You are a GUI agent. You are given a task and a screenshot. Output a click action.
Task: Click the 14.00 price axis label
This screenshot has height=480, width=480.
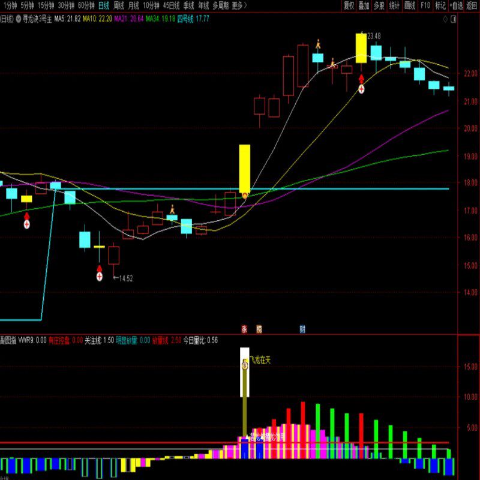tap(470, 293)
